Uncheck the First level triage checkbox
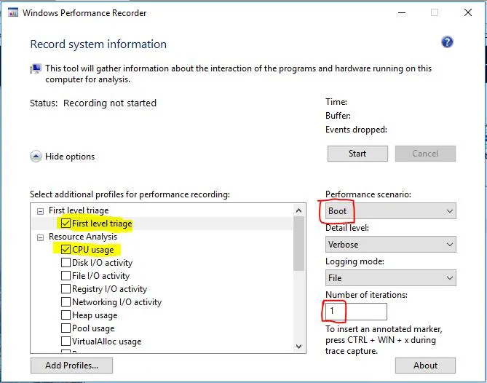Viewport: 487px width, 383px height. click(x=66, y=224)
